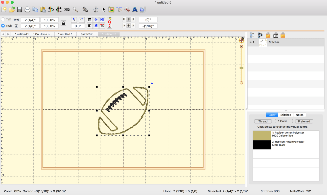Click the Preferred thread button

[304, 121]
